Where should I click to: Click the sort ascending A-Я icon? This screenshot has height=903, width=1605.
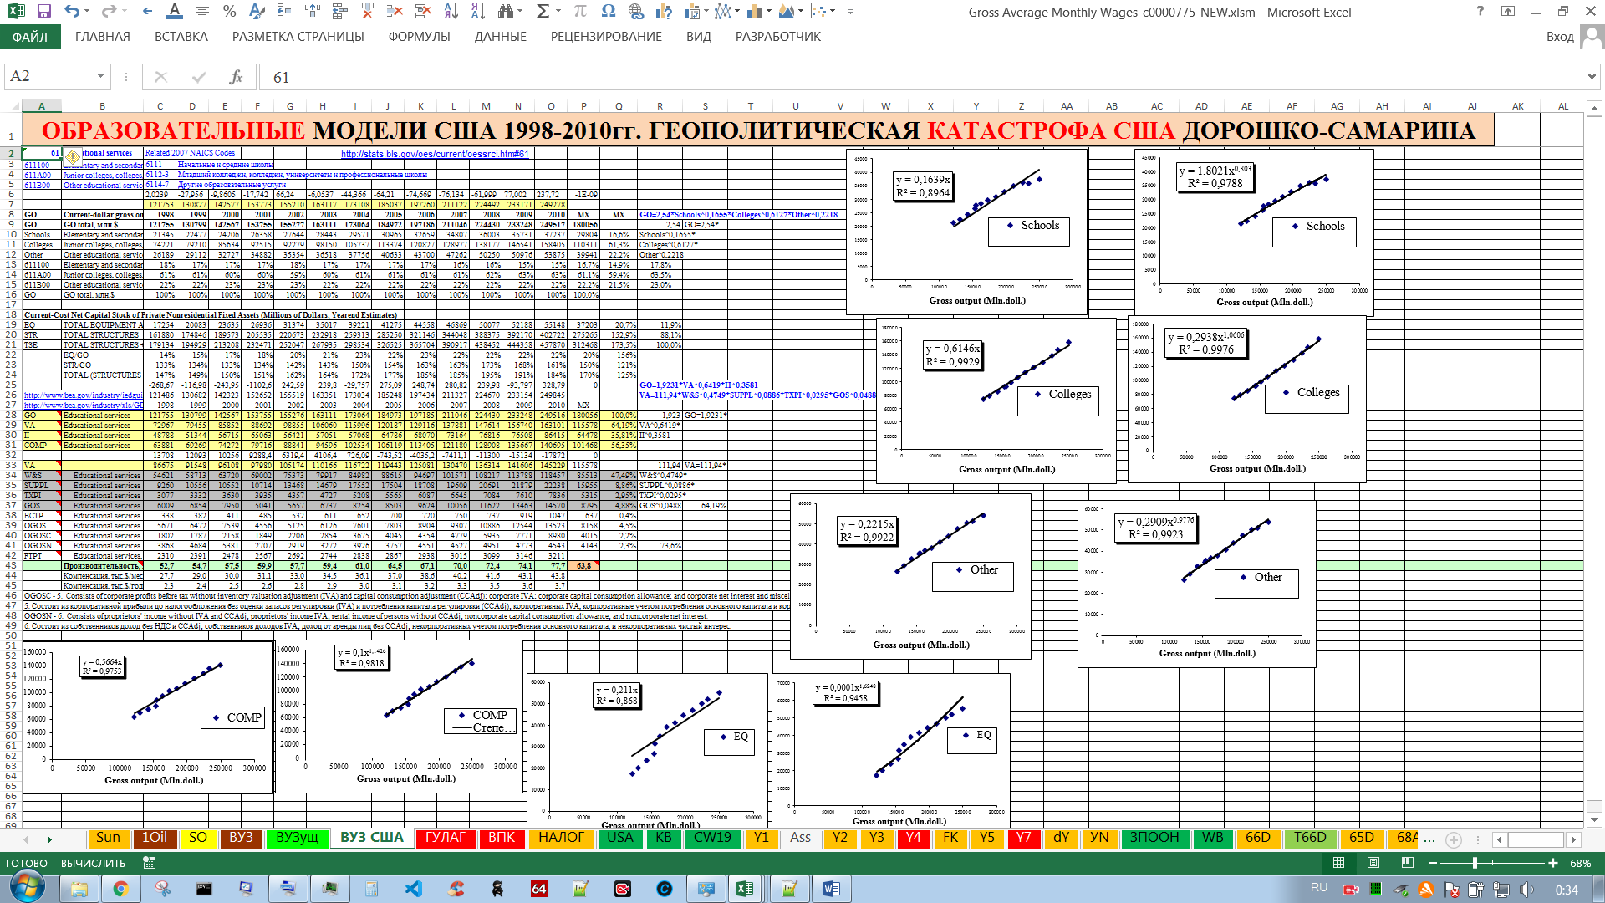tap(451, 12)
